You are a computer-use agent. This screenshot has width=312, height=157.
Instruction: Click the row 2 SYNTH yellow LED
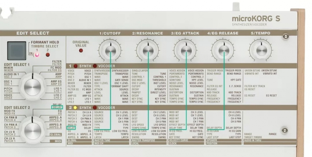coord(75,108)
